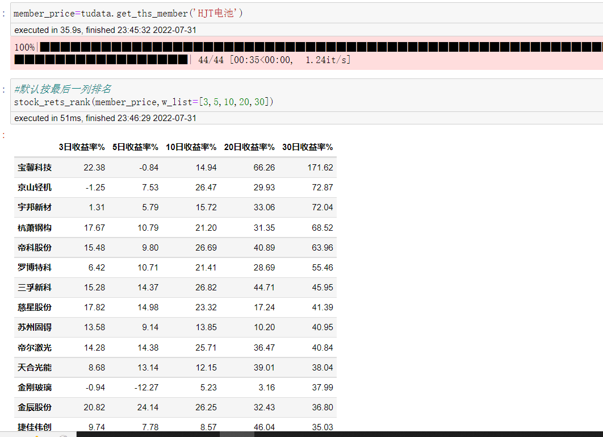Click value 171.62 in 宝馨科技 row
Screen dimensions: 603x437
click(320, 168)
